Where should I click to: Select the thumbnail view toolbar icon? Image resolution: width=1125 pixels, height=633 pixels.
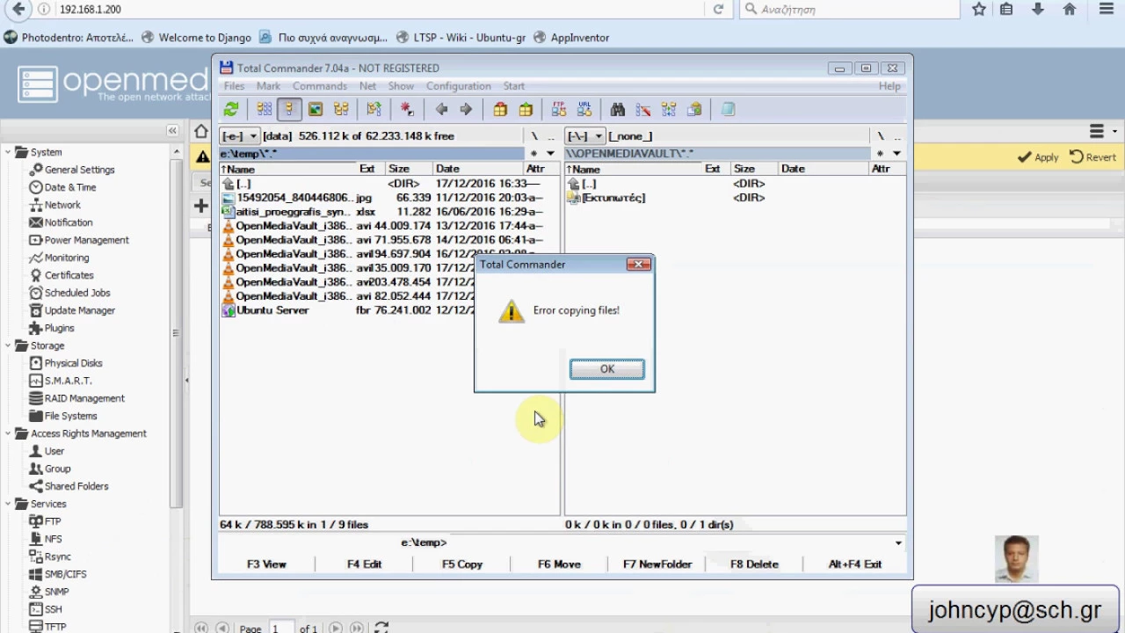(315, 110)
